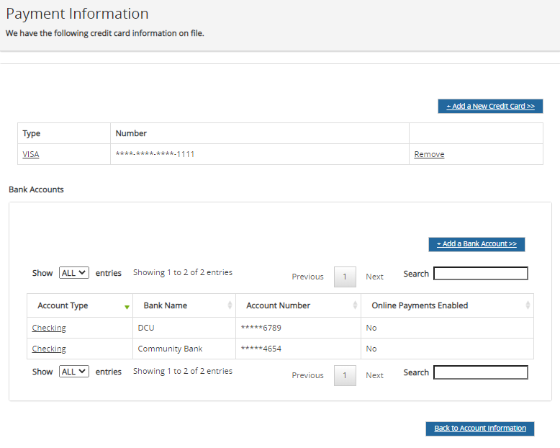Focus the top Search input field
The image size is (560, 448).
point(480,274)
